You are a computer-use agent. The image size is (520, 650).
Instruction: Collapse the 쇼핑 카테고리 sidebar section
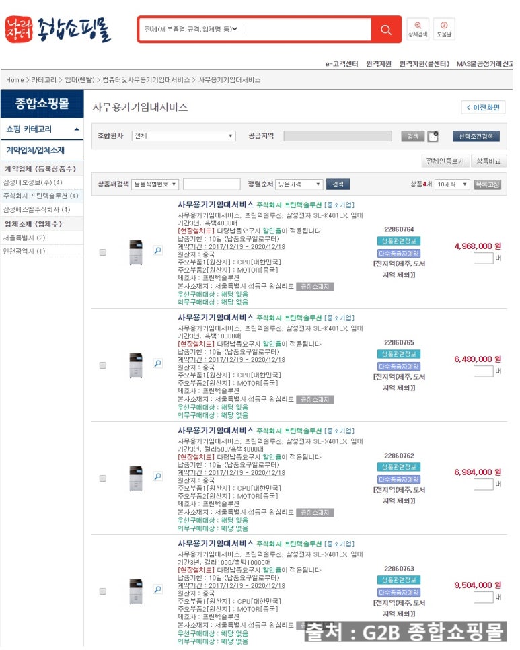point(42,129)
